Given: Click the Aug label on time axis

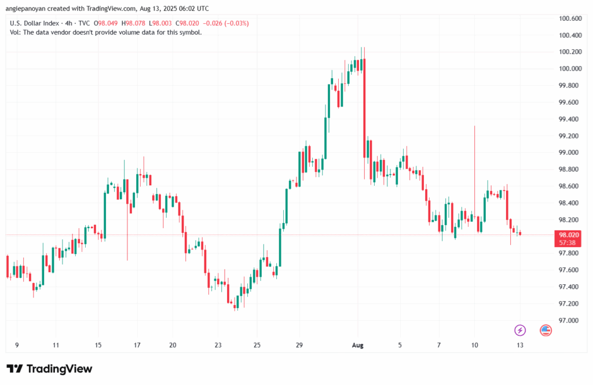Looking at the screenshot, I should pyautogui.click(x=358, y=345).
